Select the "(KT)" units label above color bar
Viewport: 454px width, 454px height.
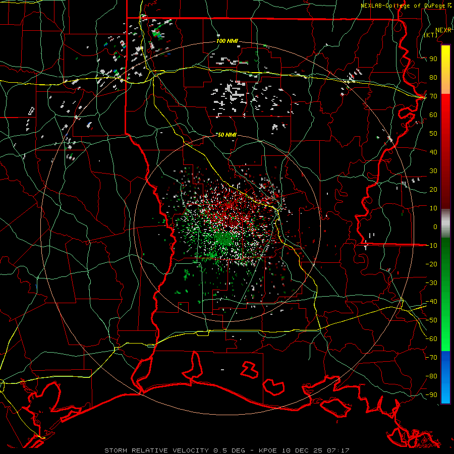click(431, 35)
